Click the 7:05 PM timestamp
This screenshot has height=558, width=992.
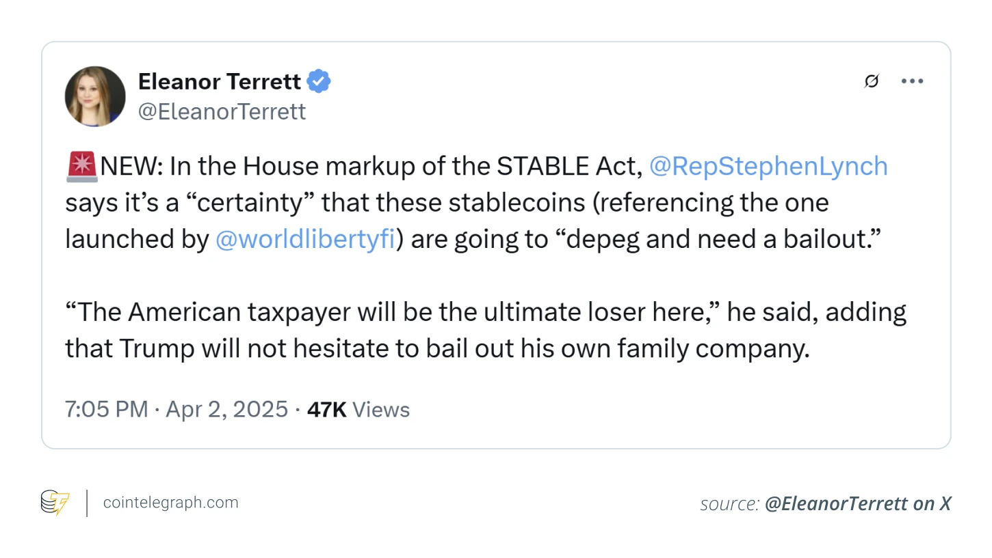[106, 409]
